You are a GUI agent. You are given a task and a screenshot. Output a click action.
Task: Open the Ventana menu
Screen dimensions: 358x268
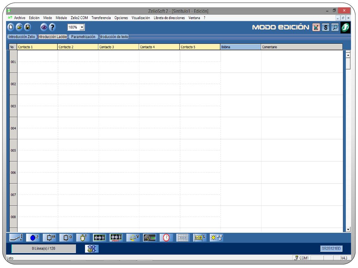(x=194, y=18)
